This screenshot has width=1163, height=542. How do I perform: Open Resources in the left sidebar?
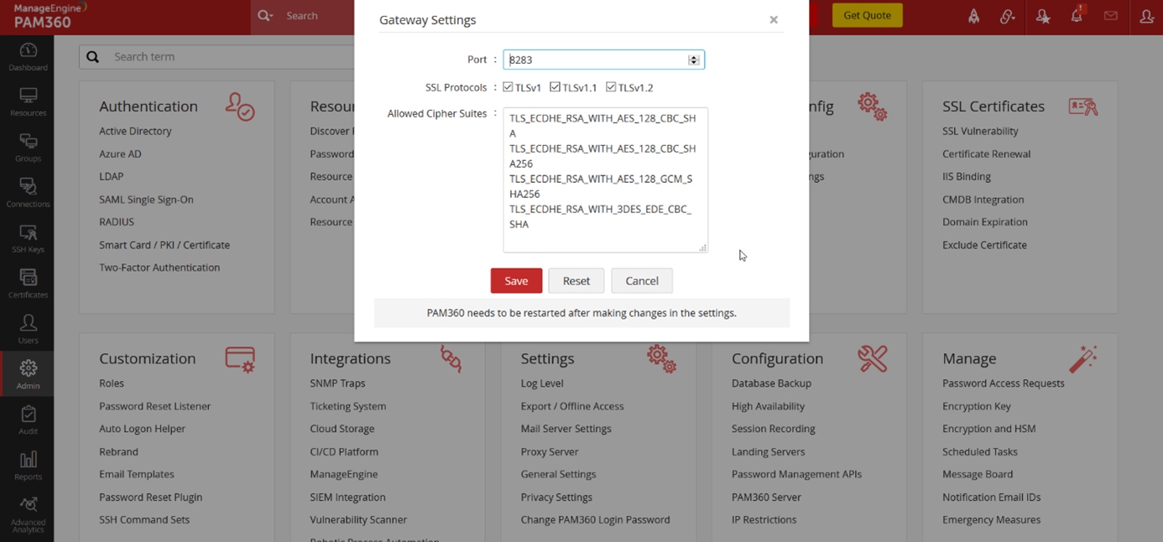pyautogui.click(x=28, y=102)
